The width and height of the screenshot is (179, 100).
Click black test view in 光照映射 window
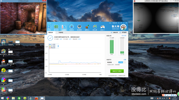[156, 18]
